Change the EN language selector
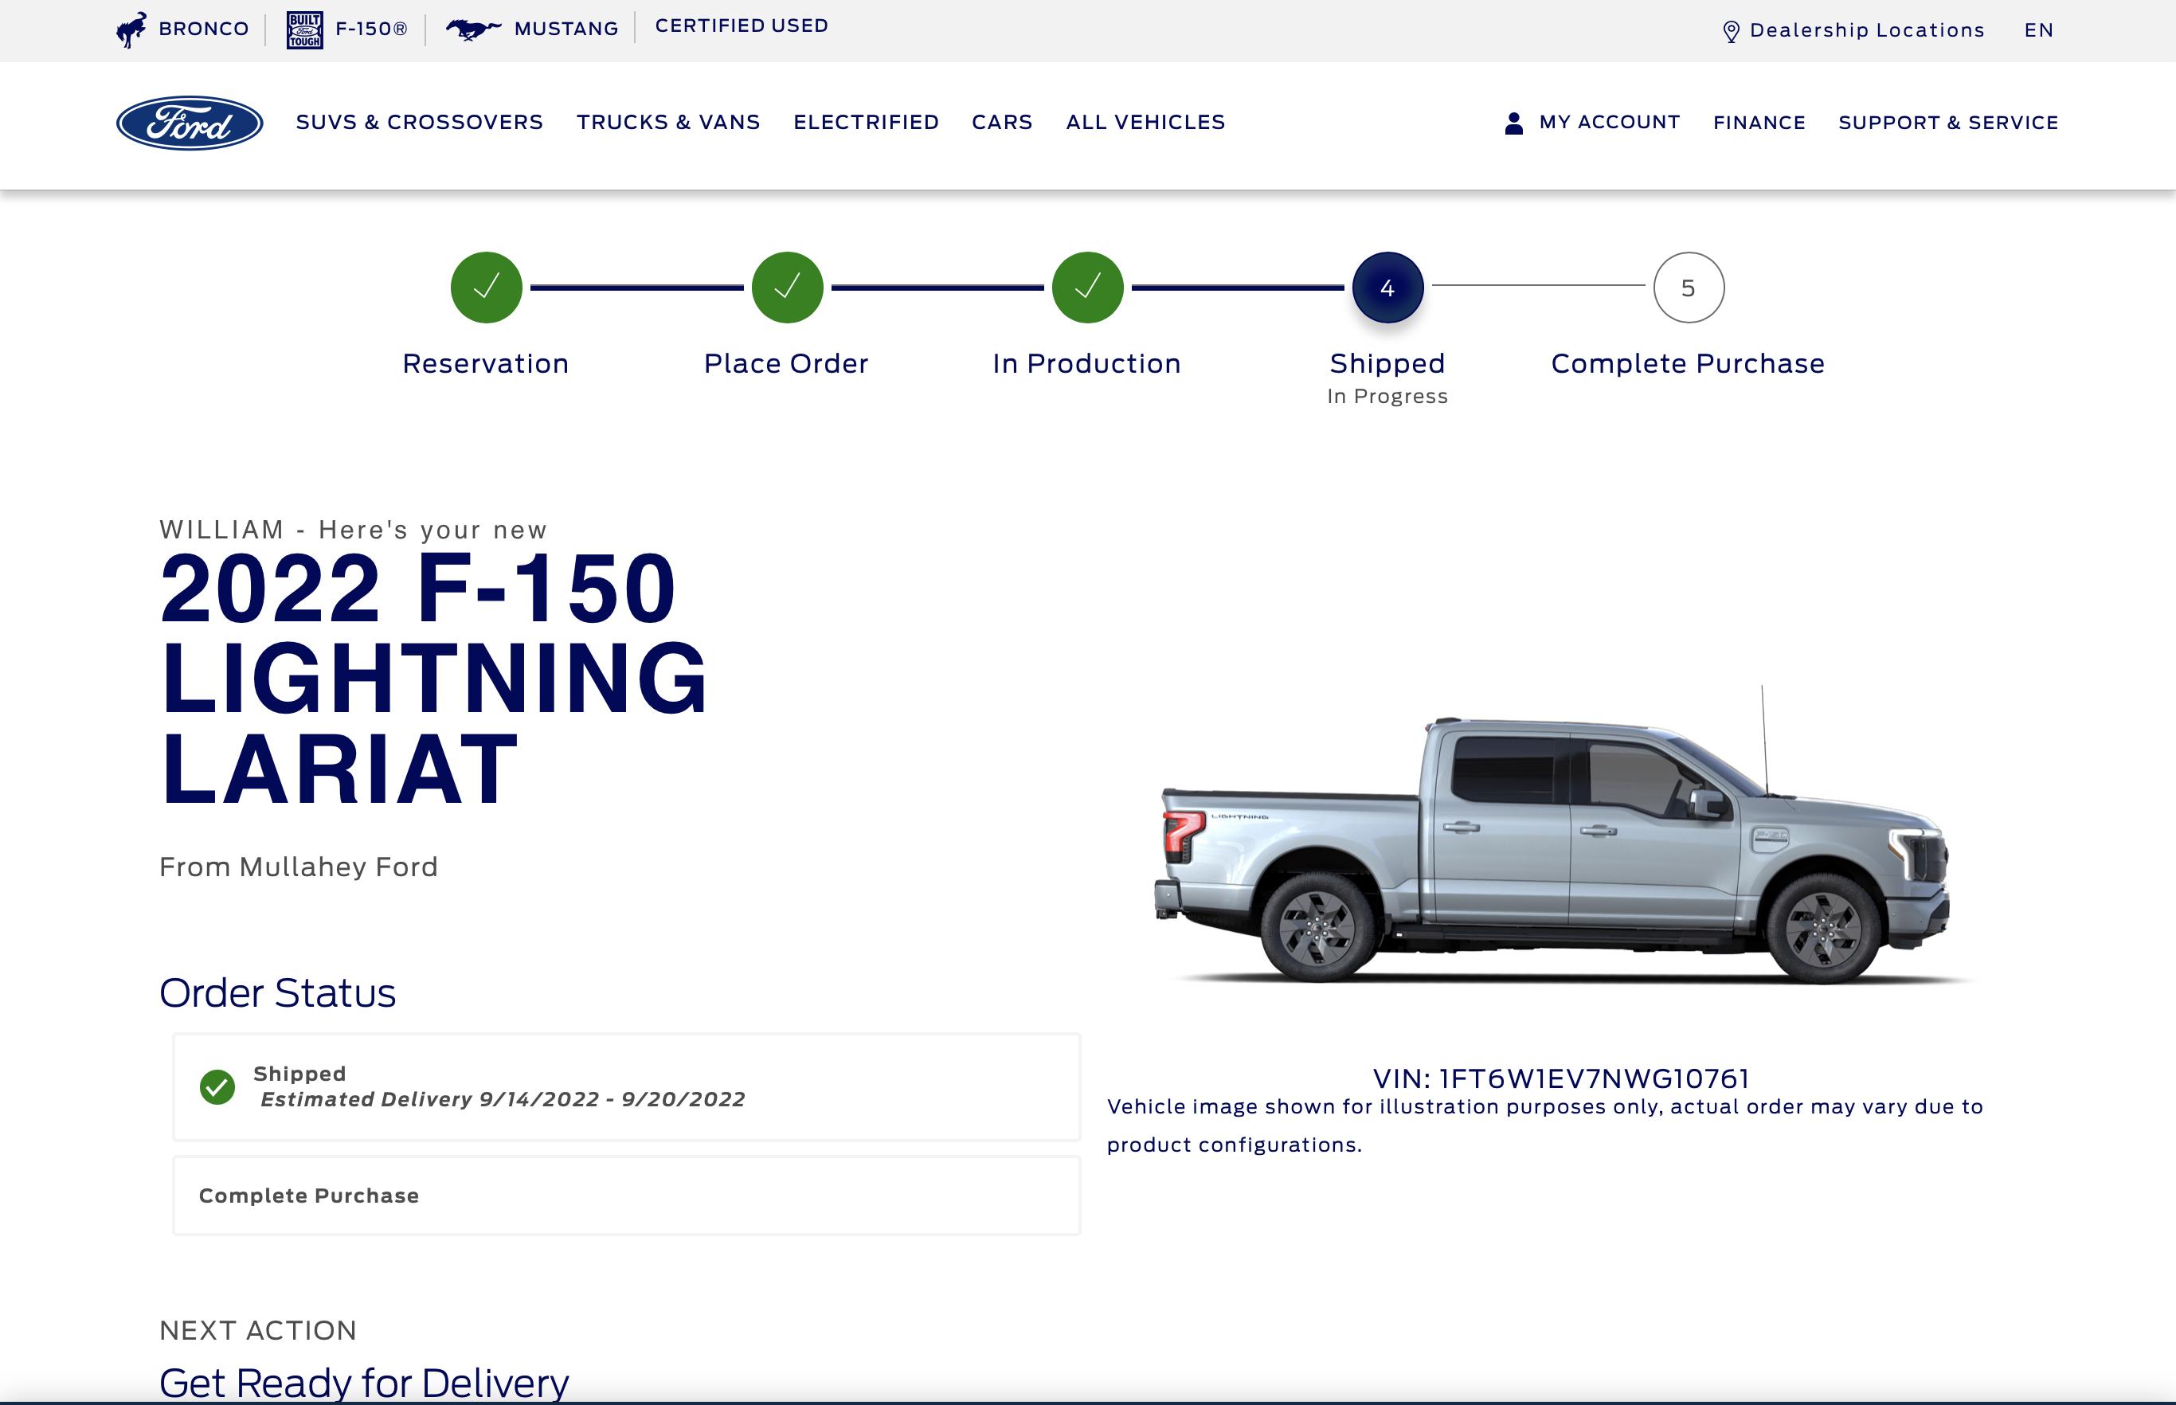The width and height of the screenshot is (2176, 1405). point(2038,30)
